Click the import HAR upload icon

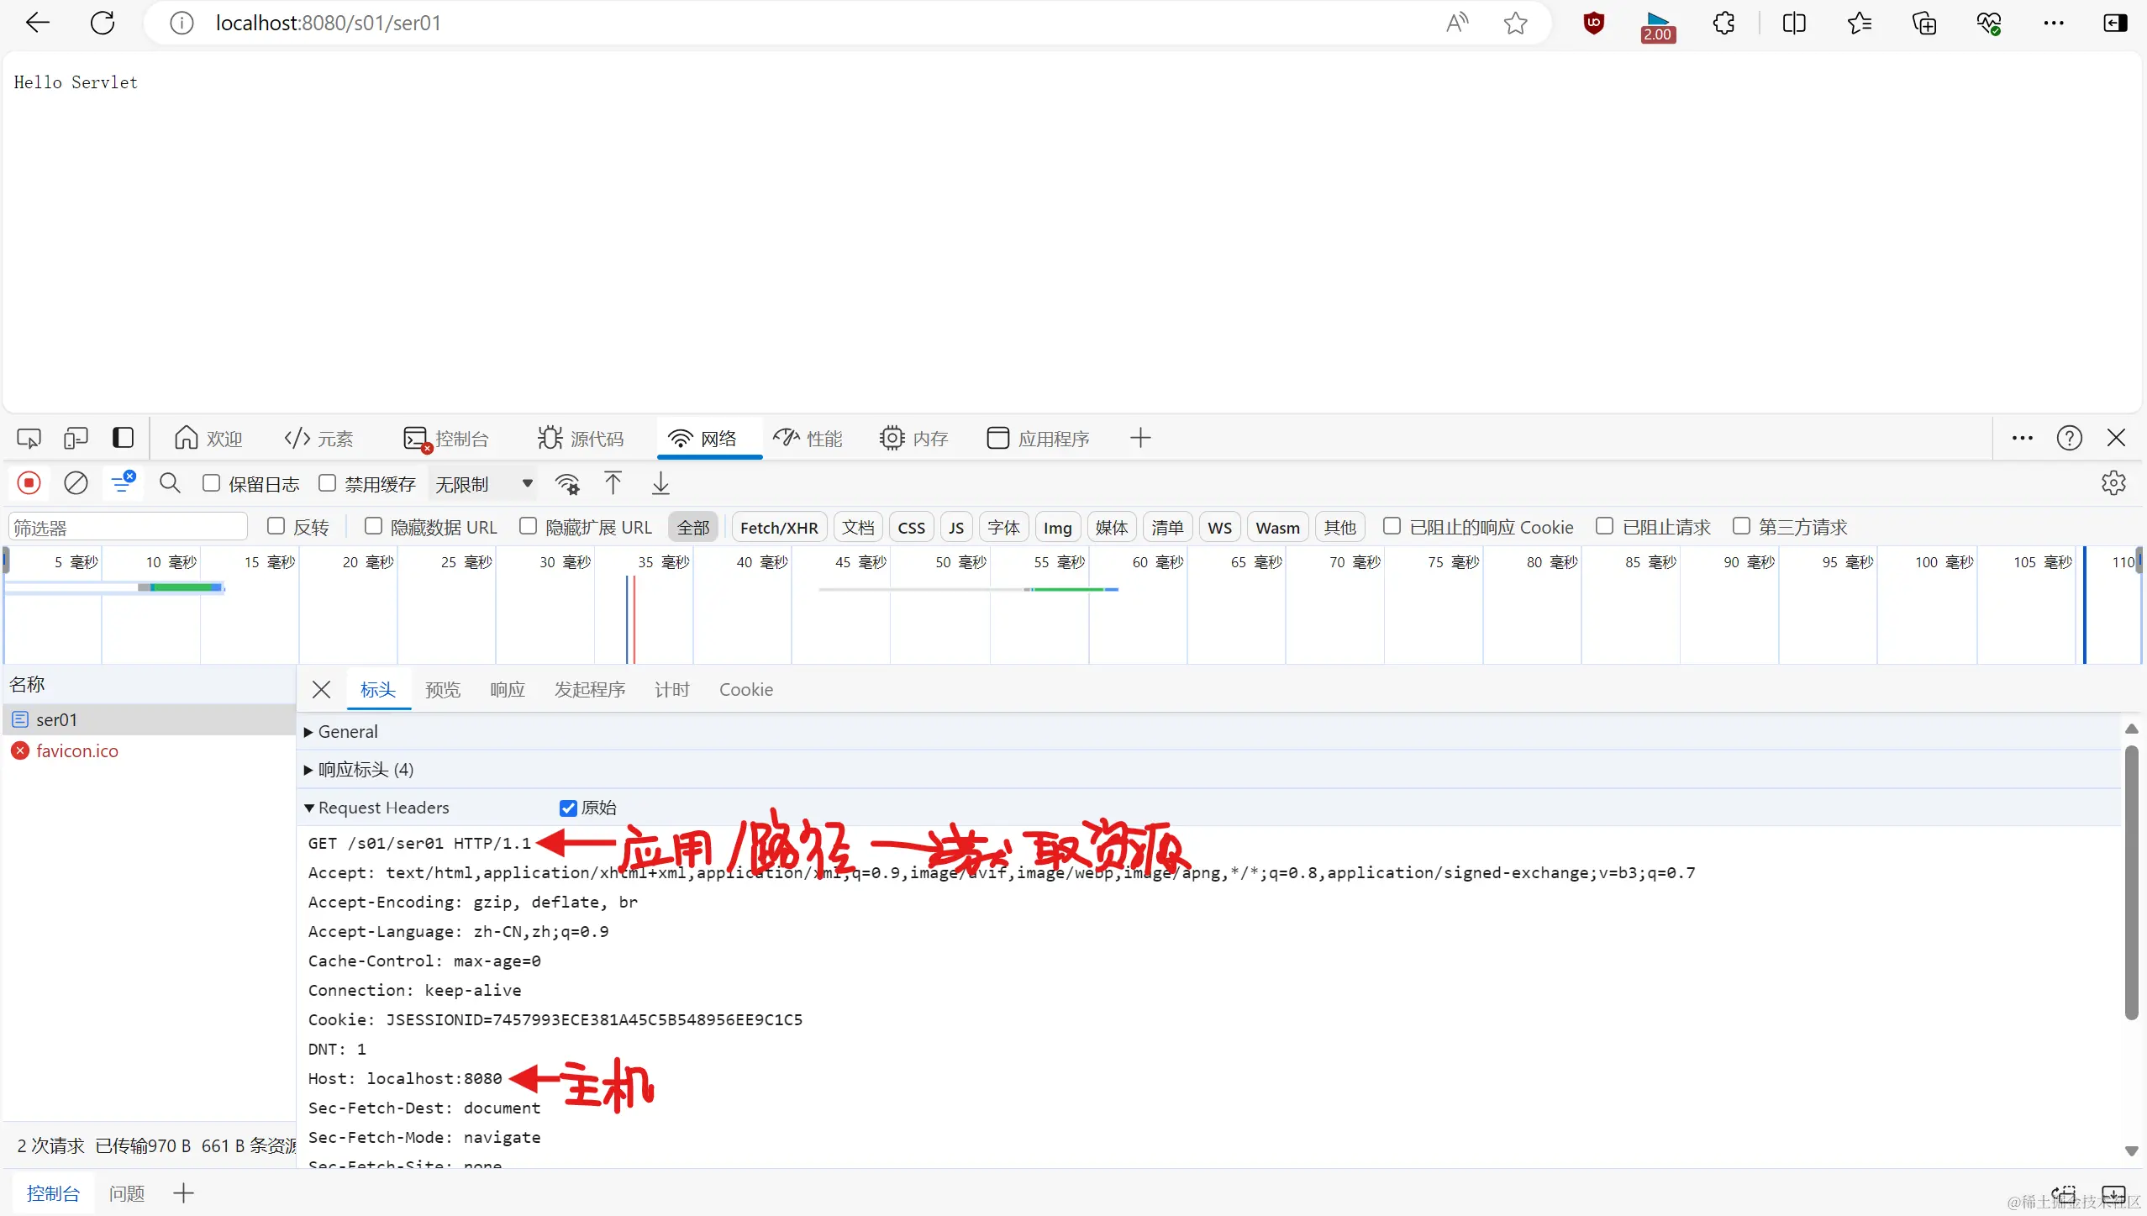[x=613, y=483]
